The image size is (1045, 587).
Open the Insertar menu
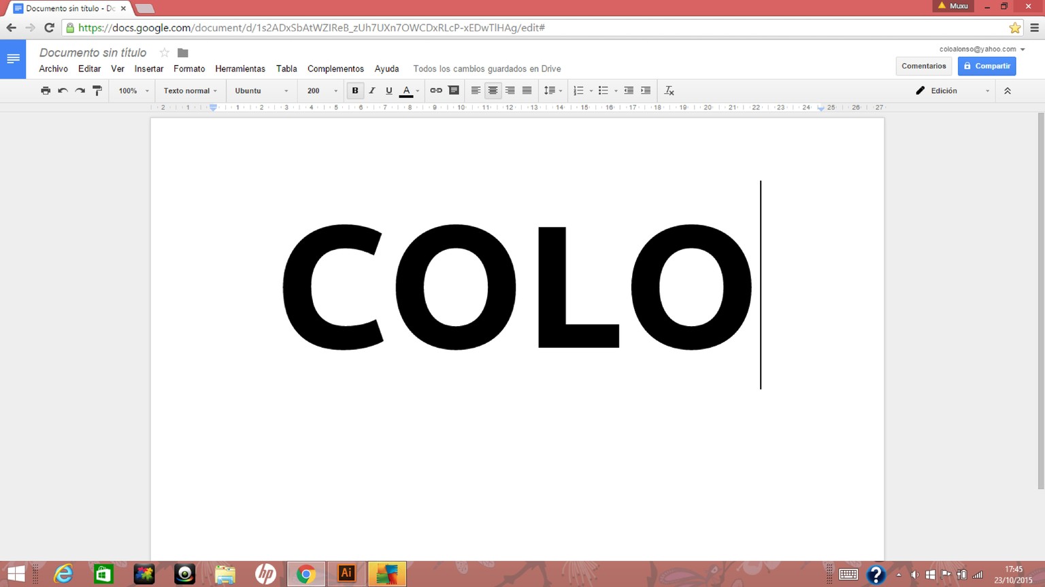(x=149, y=69)
